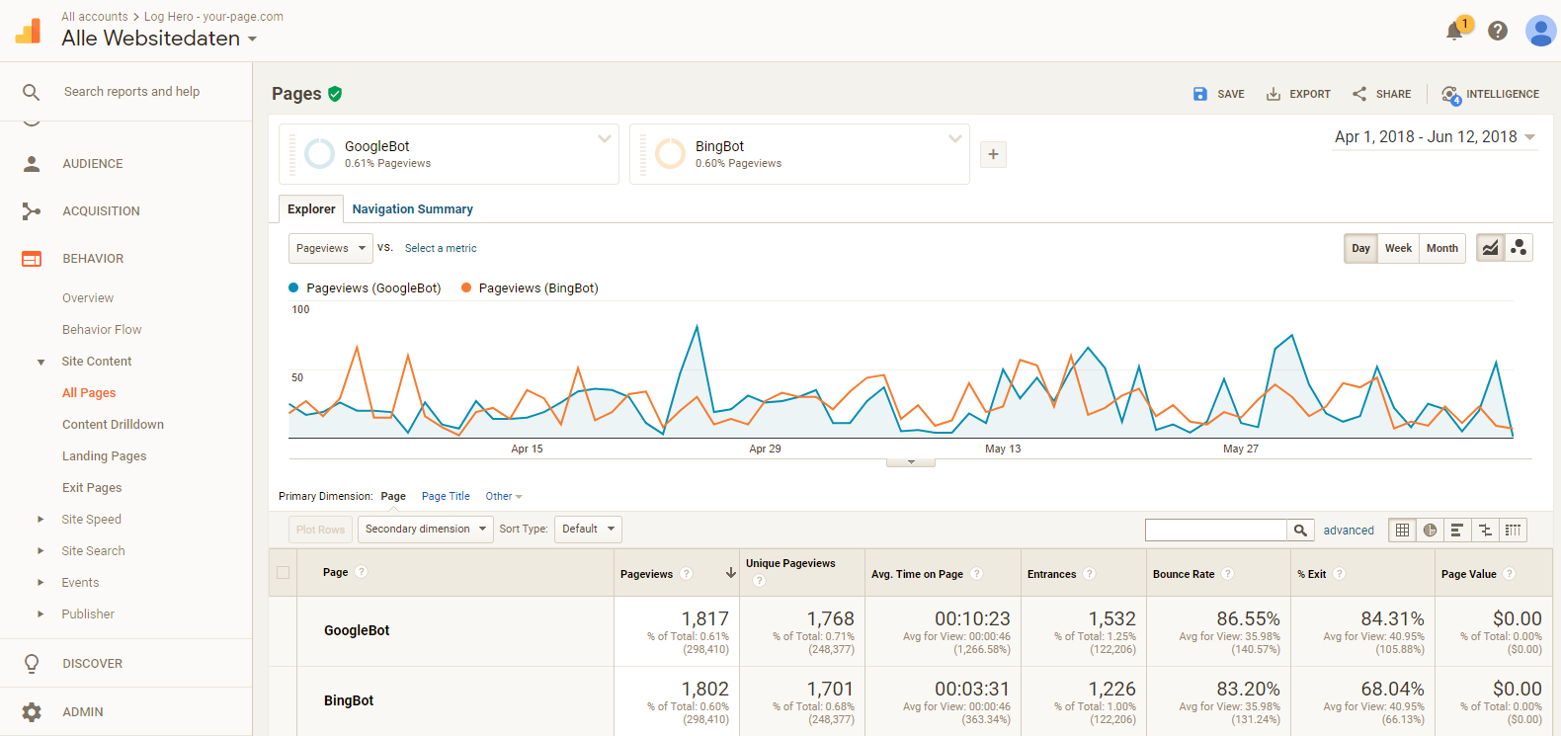Click the Share icon
1561x736 pixels.
1359,94
